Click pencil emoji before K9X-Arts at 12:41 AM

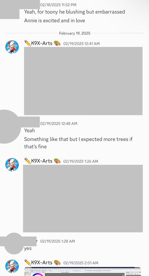coord(28,43)
